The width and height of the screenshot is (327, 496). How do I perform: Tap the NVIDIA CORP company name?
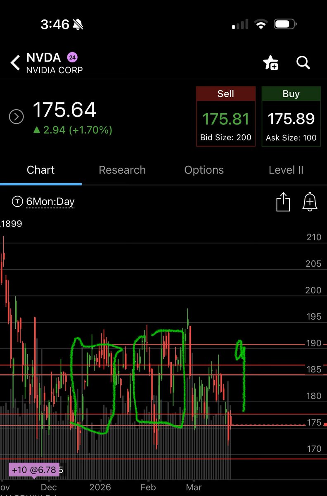click(54, 70)
